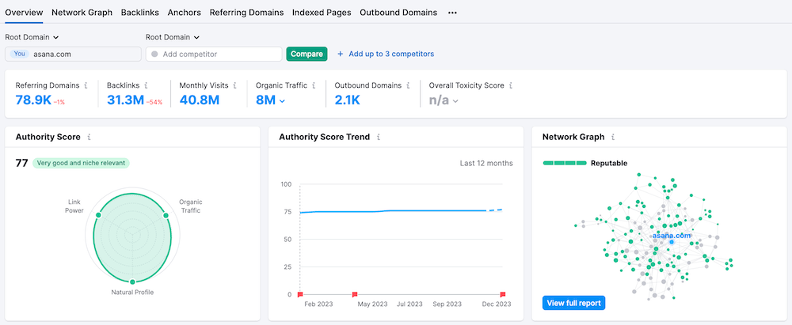The width and height of the screenshot is (792, 325).
Task: Click info icon next to Monthly Visits
Action: click(235, 85)
